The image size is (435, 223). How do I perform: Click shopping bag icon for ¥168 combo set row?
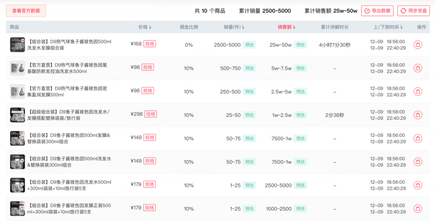click(418, 45)
